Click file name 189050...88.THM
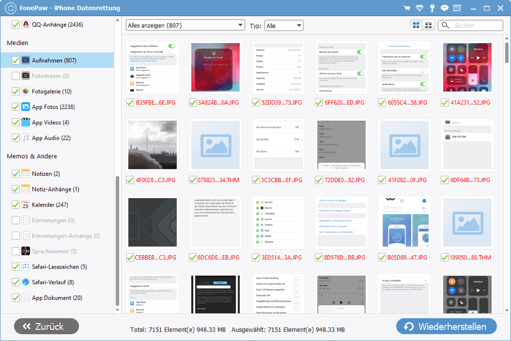This screenshot has width=511, height=341. pyautogui.click(x=470, y=258)
